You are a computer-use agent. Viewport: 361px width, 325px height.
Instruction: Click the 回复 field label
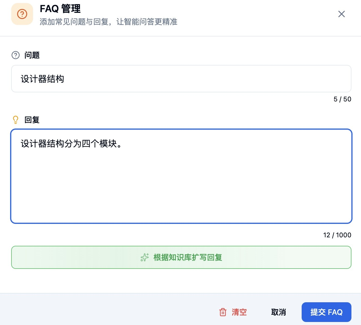32,120
